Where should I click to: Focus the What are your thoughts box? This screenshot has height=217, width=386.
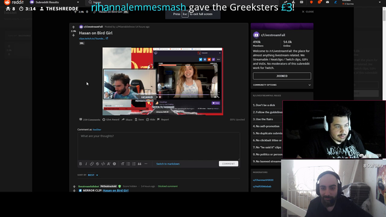[x=159, y=146]
